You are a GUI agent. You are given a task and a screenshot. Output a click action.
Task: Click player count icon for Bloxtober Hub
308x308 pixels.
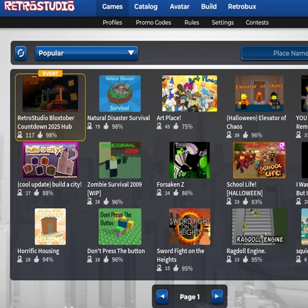pos(20,135)
